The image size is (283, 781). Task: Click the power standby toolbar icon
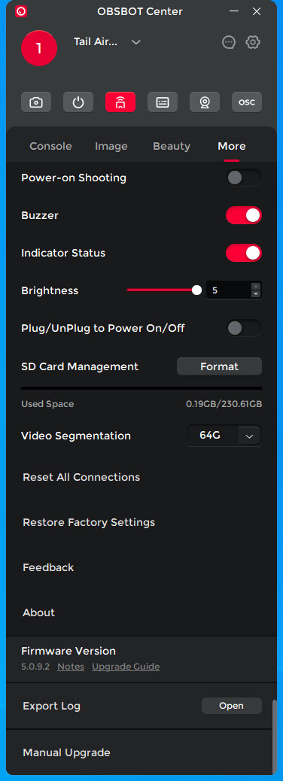point(78,102)
